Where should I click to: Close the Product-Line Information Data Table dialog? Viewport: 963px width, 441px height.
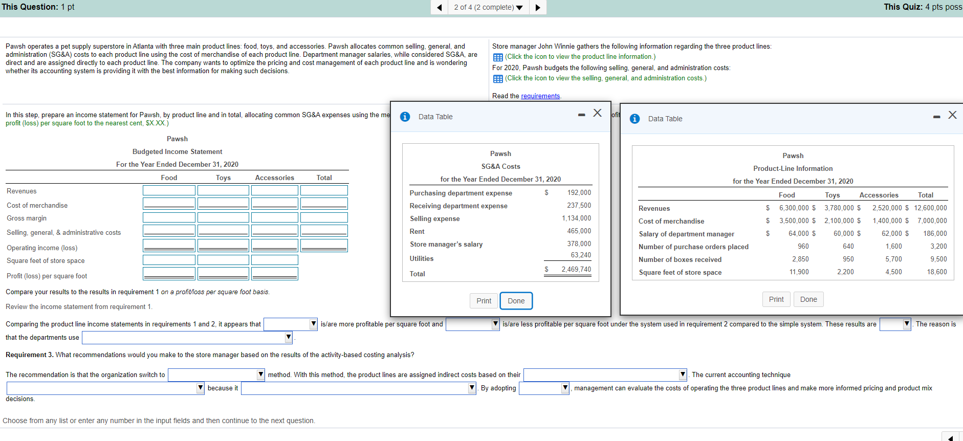click(952, 115)
